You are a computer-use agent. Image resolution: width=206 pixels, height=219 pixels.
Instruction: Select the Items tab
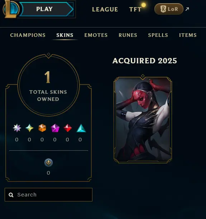(x=188, y=35)
